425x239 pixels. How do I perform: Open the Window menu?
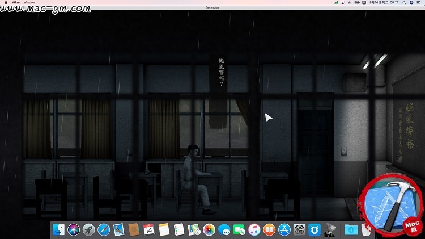(29, 2)
